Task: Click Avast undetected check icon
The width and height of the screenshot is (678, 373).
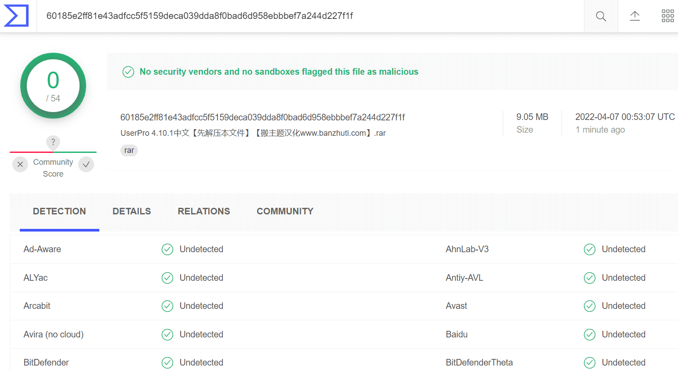Action: pyautogui.click(x=590, y=306)
